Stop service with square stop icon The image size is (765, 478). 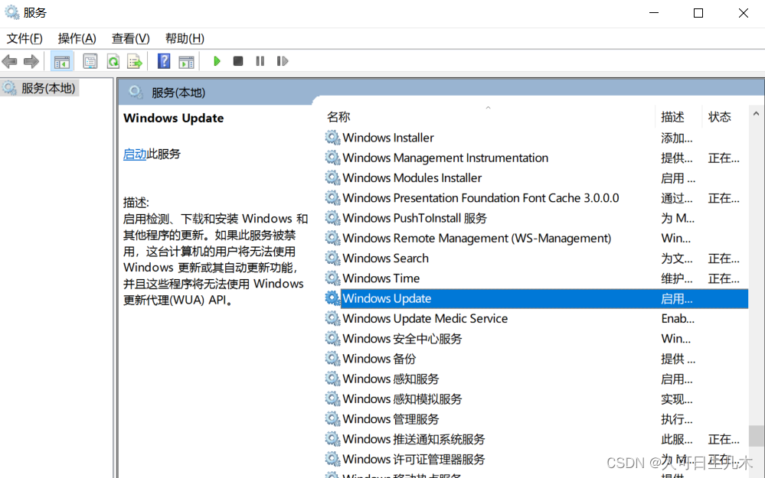tap(238, 61)
